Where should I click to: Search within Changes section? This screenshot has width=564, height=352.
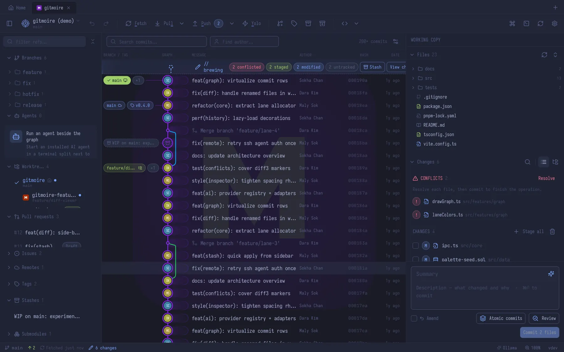(528, 162)
